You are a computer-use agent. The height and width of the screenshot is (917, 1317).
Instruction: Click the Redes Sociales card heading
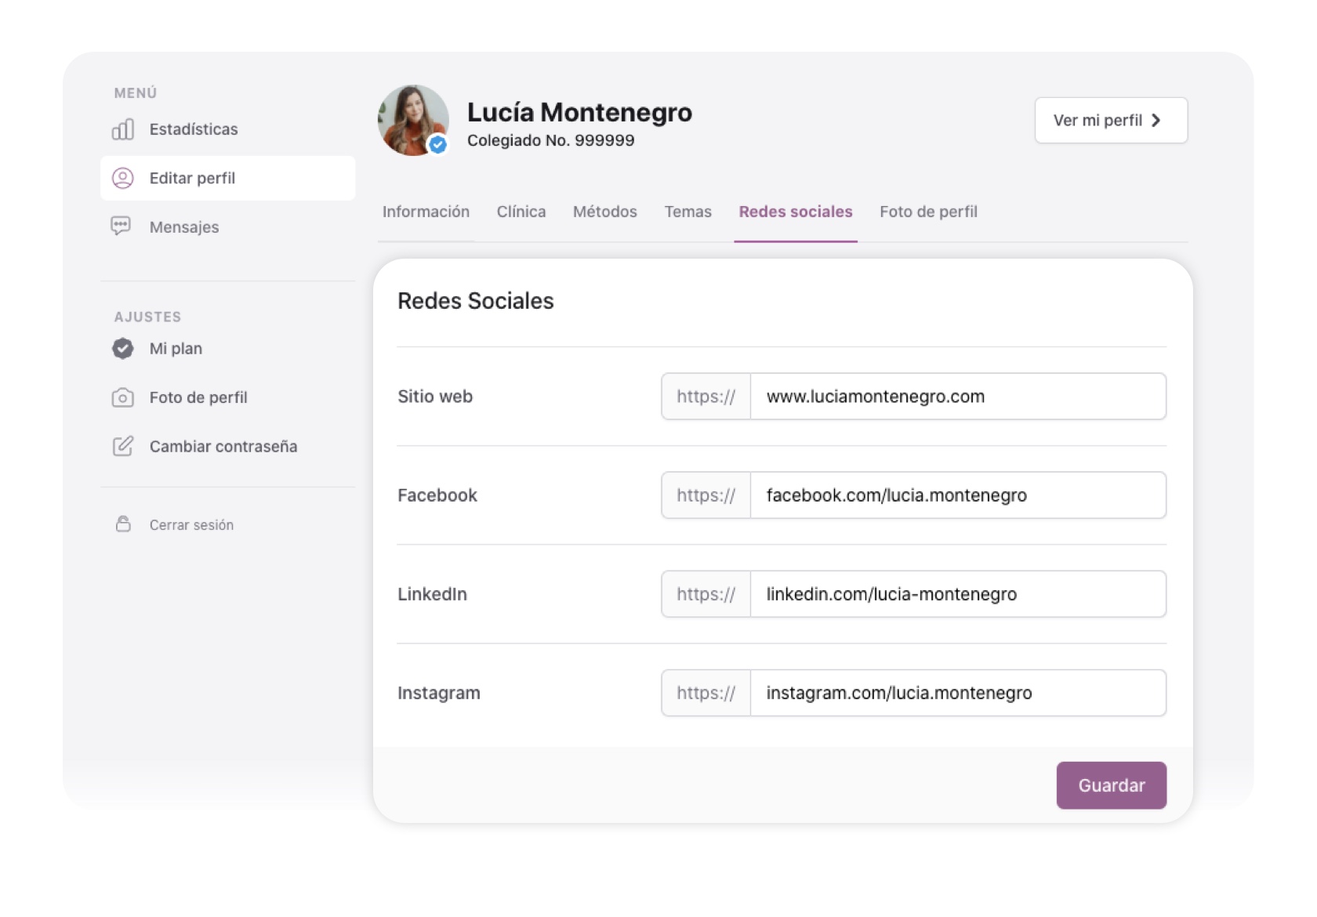pos(476,301)
